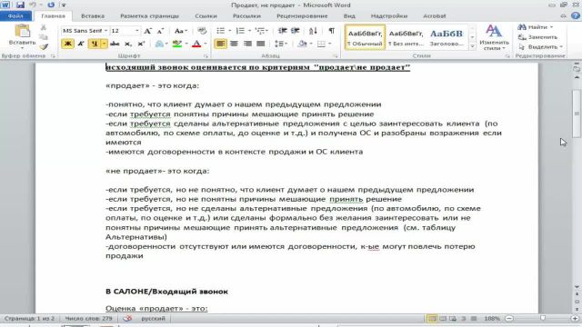Switch to Ссылки tab
This screenshot has width=582, height=327.
click(206, 16)
